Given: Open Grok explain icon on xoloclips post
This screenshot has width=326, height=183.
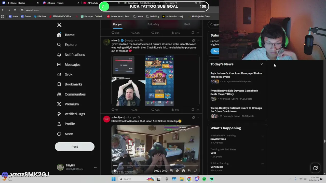Looking at the screenshot, I should click(x=194, y=117).
